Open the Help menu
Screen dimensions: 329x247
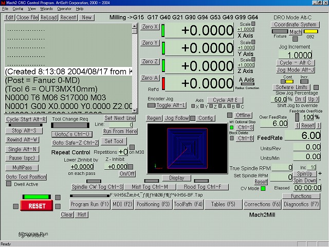click(x=80, y=9)
